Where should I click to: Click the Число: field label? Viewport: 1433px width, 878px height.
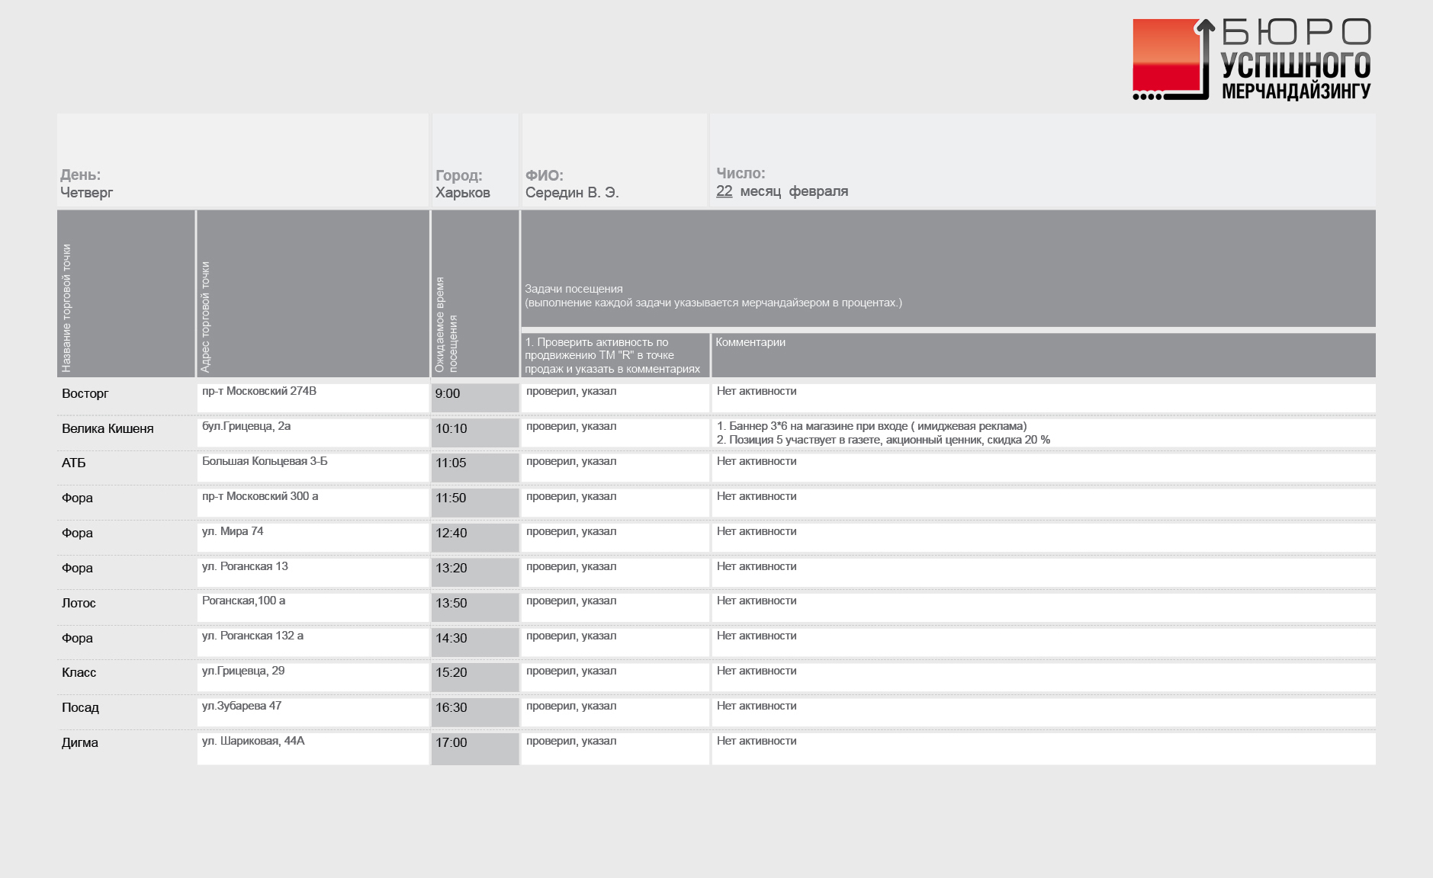(741, 174)
